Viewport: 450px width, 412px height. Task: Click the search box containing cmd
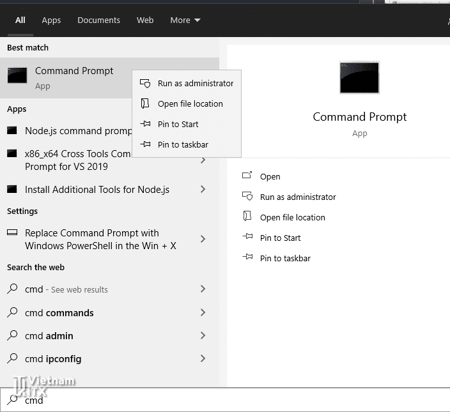pyautogui.click(x=224, y=401)
